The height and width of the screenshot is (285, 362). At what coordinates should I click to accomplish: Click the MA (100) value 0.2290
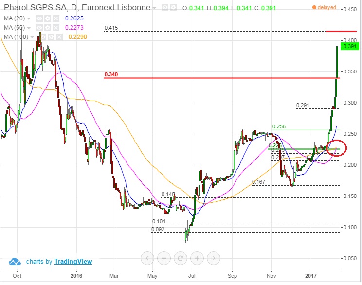[x=78, y=37]
